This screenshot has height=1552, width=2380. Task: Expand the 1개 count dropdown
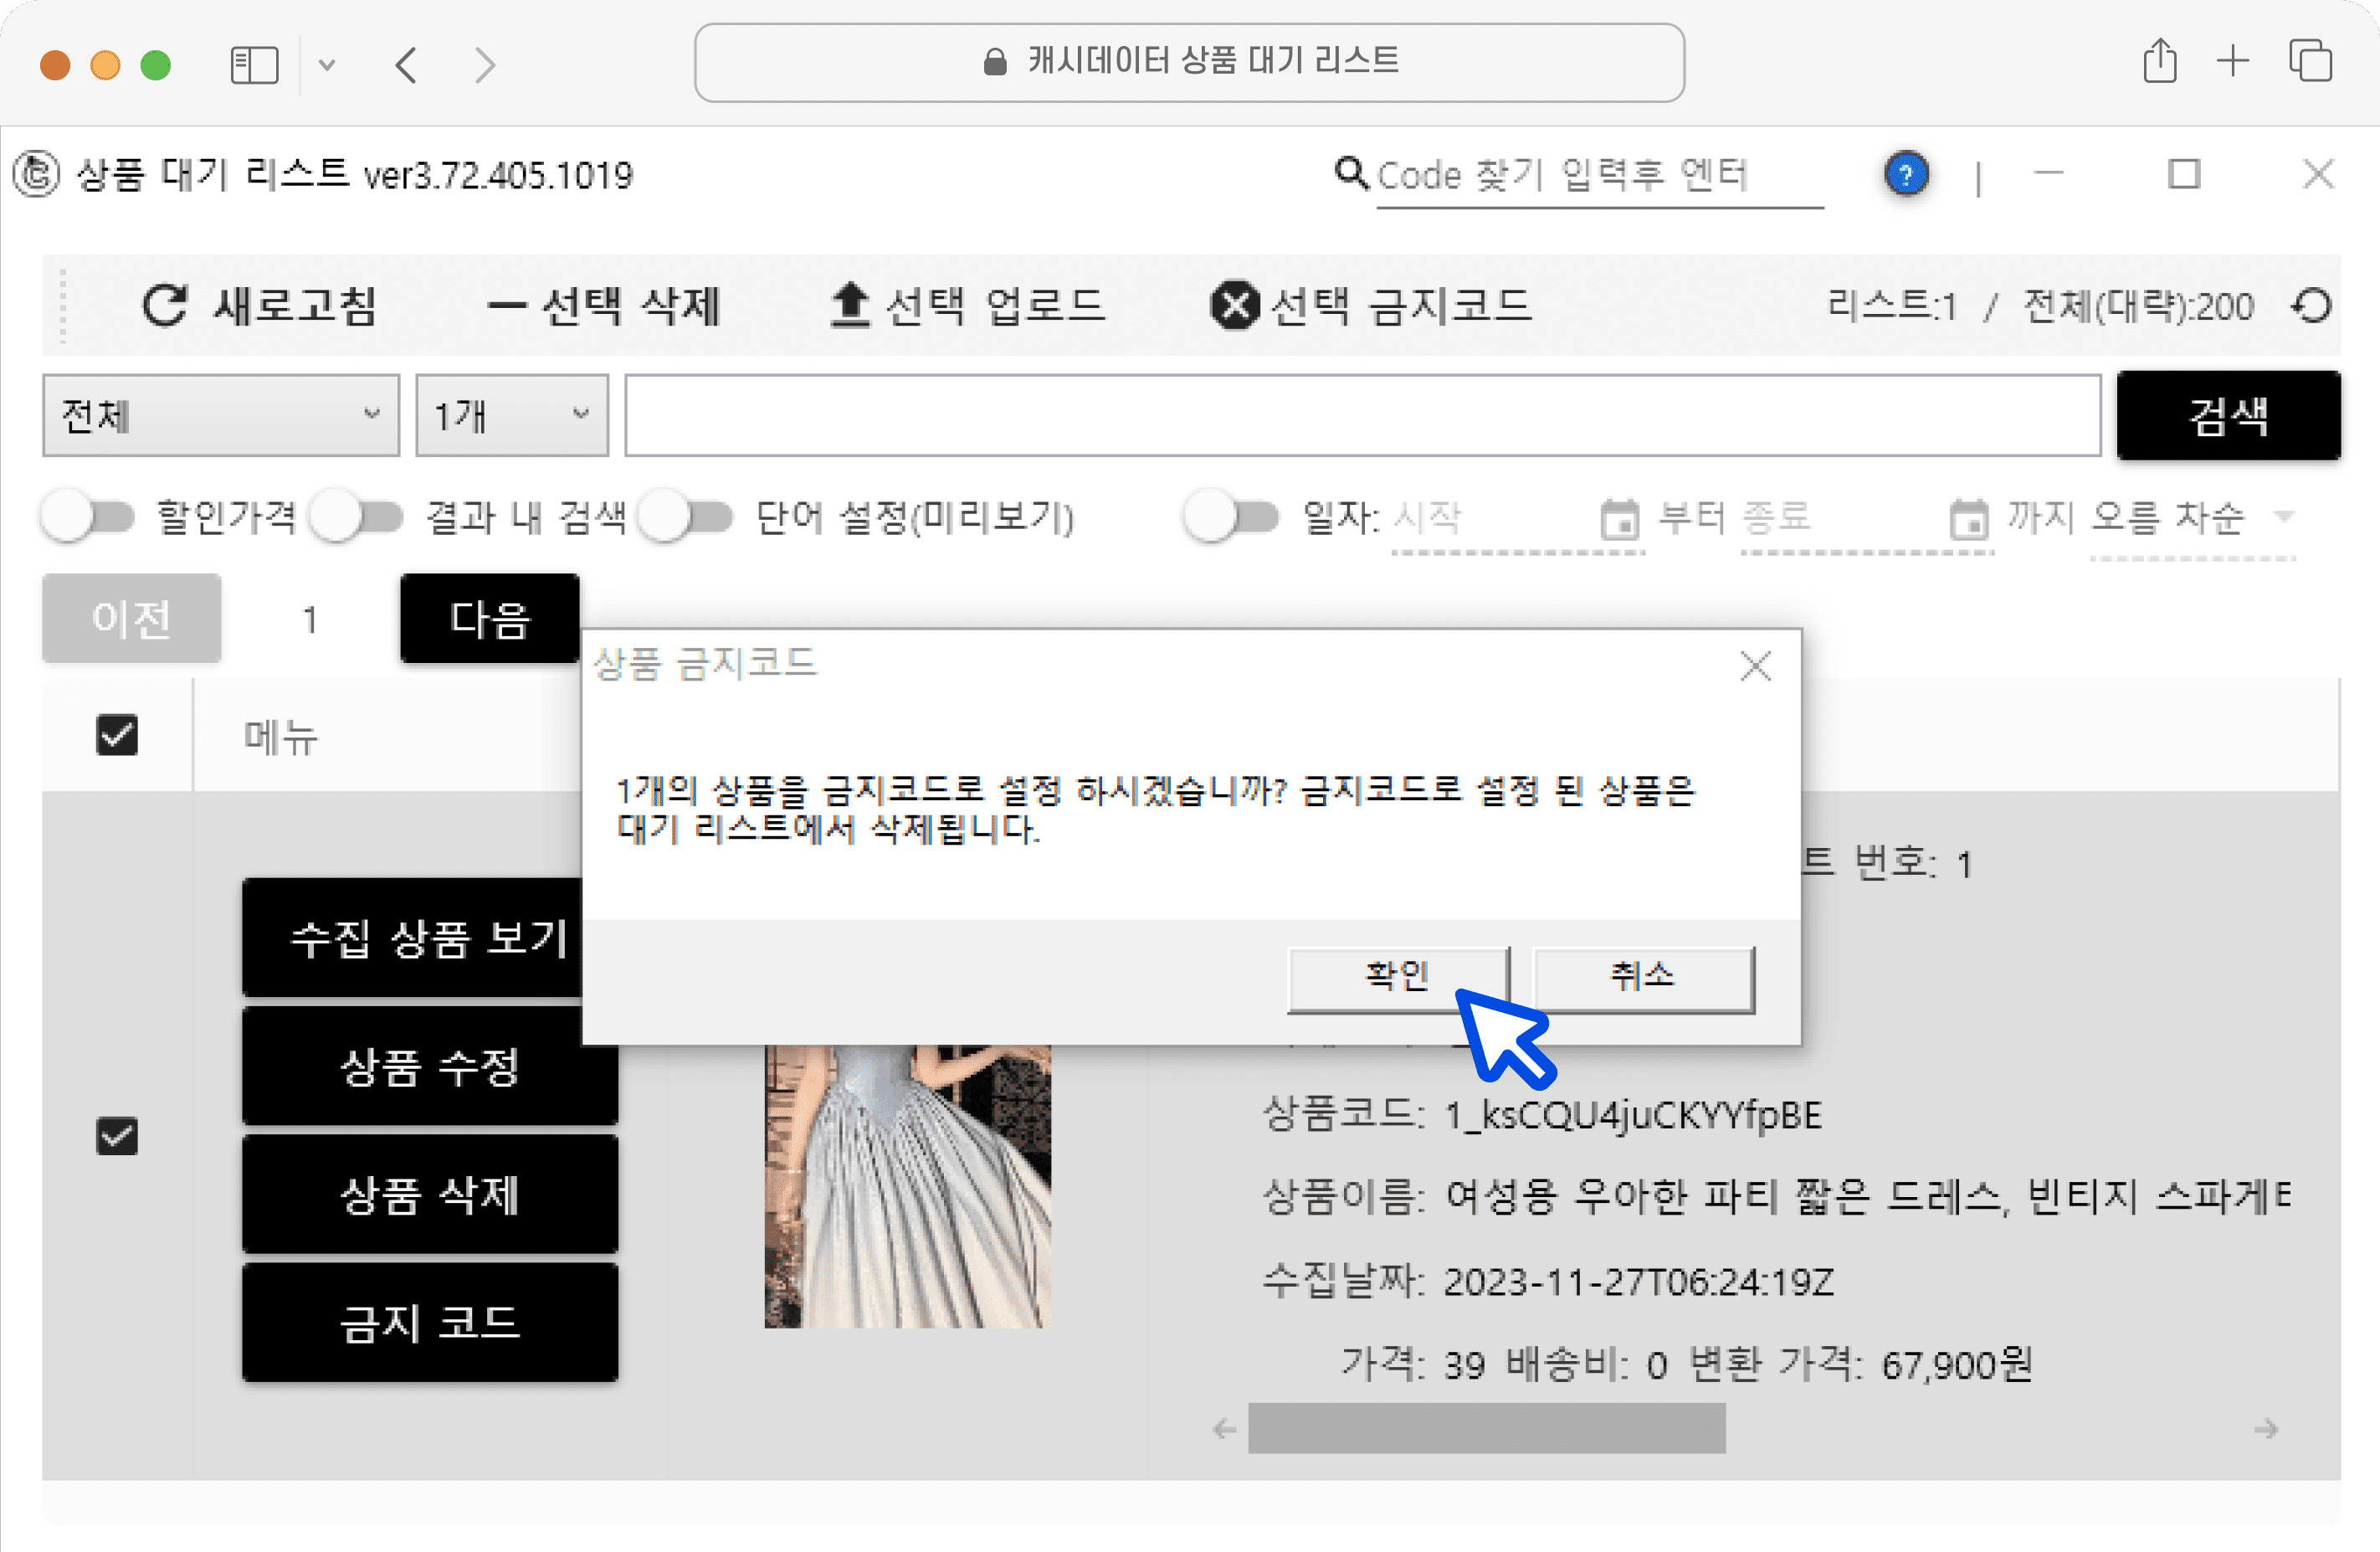coord(511,415)
